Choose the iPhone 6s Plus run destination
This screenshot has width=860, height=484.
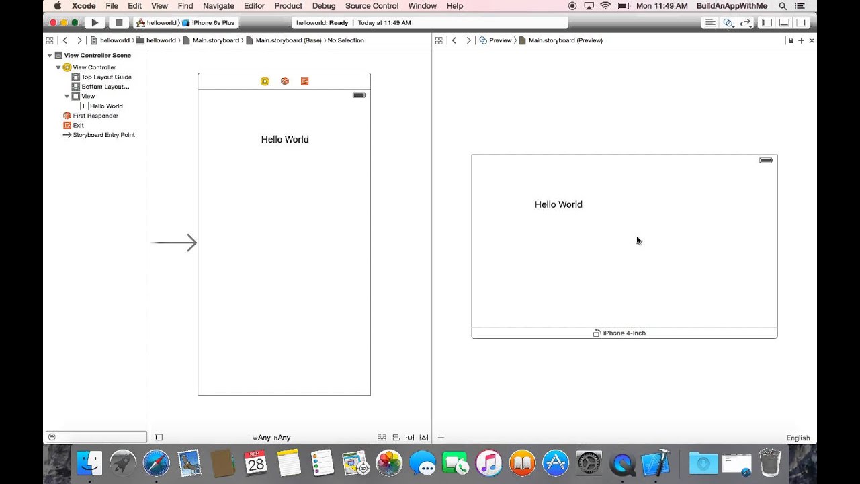click(209, 23)
